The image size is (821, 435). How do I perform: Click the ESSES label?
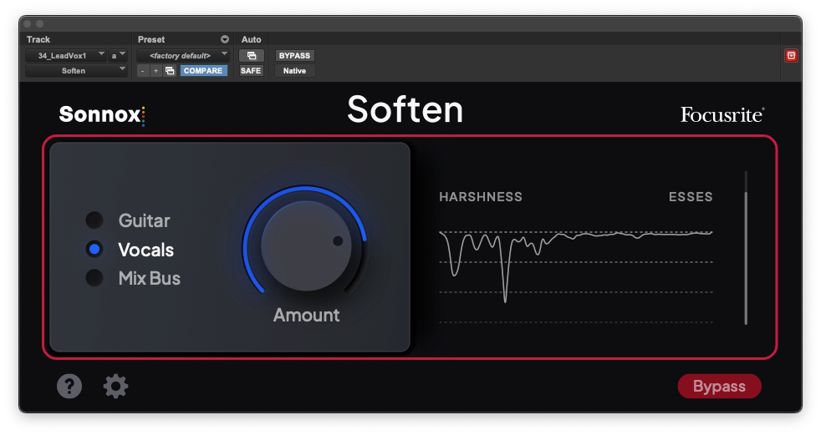pyautogui.click(x=691, y=197)
